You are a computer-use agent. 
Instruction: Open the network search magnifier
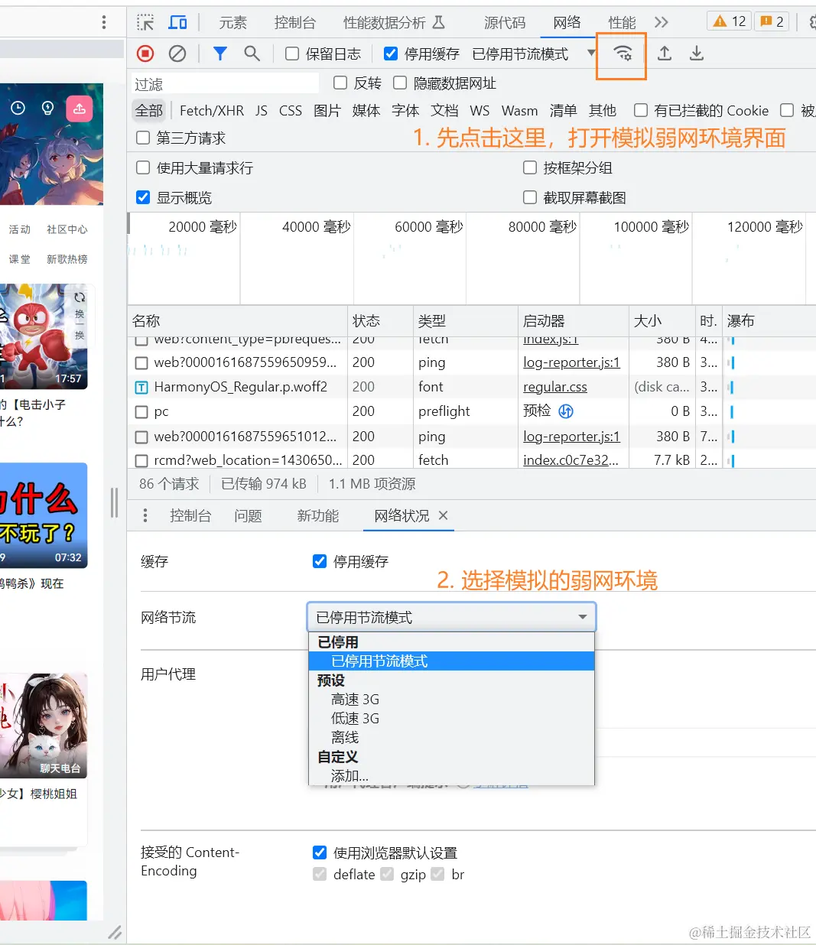click(252, 54)
